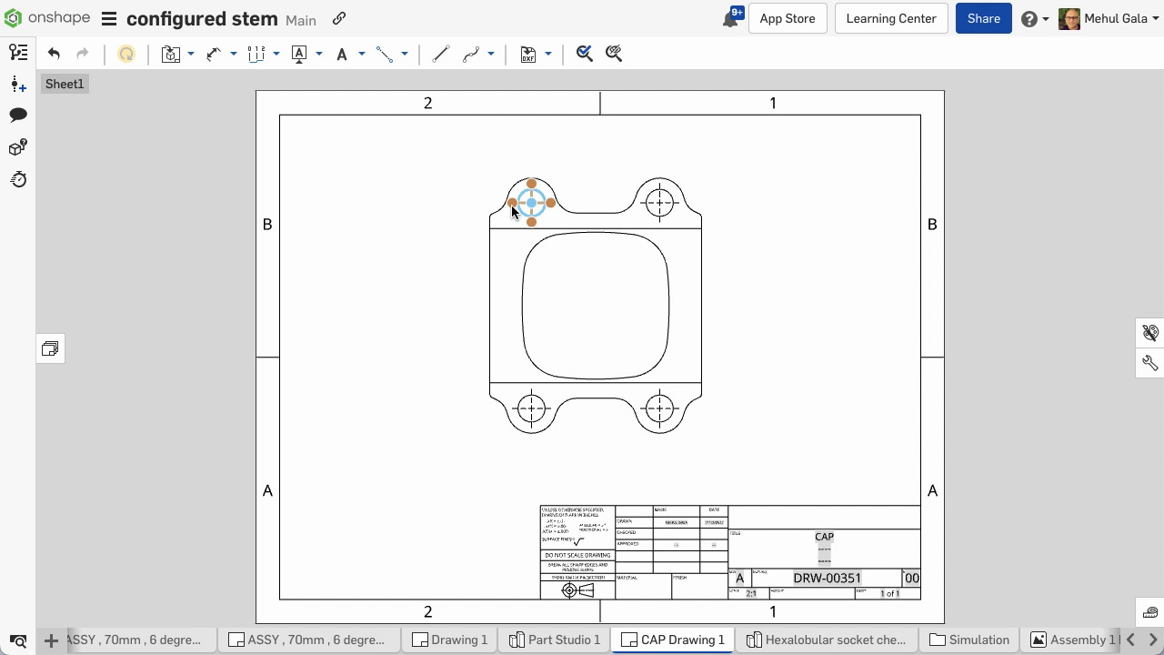Click the Sheets panel icon on left
The height and width of the screenshot is (655, 1164).
coord(50,348)
